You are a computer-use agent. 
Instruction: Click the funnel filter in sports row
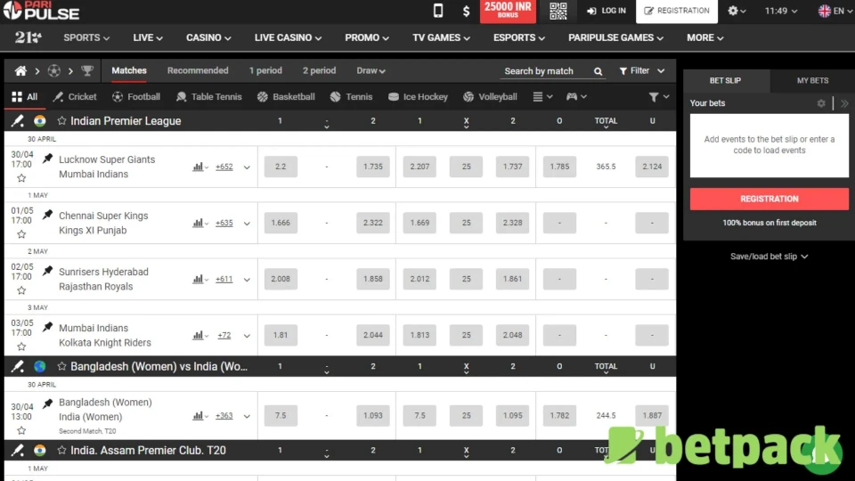[658, 97]
